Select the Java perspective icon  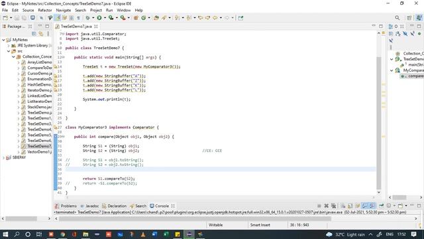[419, 18]
